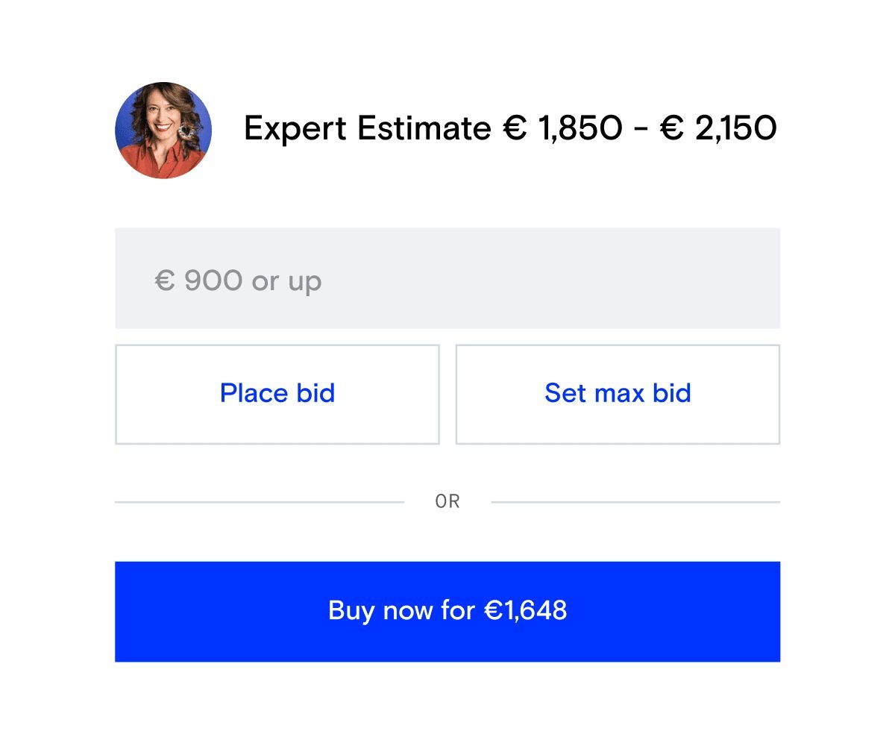Click the divider line right of OR
This screenshot has height=743, width=895.
[x=635, y=502]
